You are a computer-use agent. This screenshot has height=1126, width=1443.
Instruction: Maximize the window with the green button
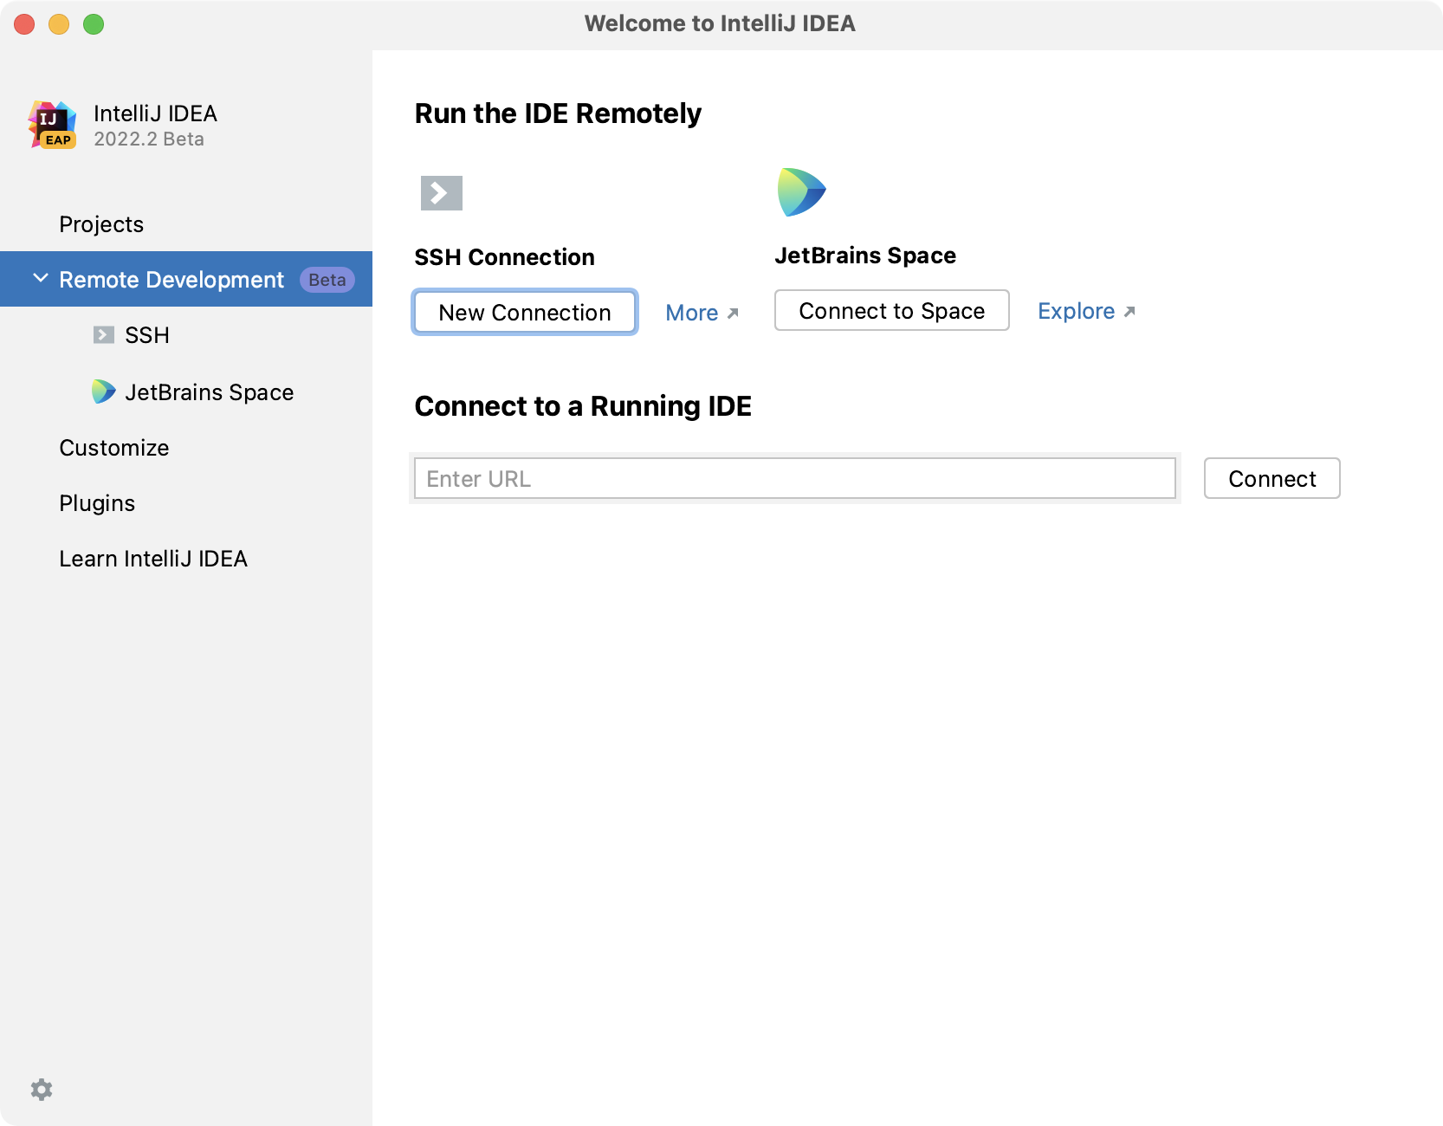click(94, 24)
